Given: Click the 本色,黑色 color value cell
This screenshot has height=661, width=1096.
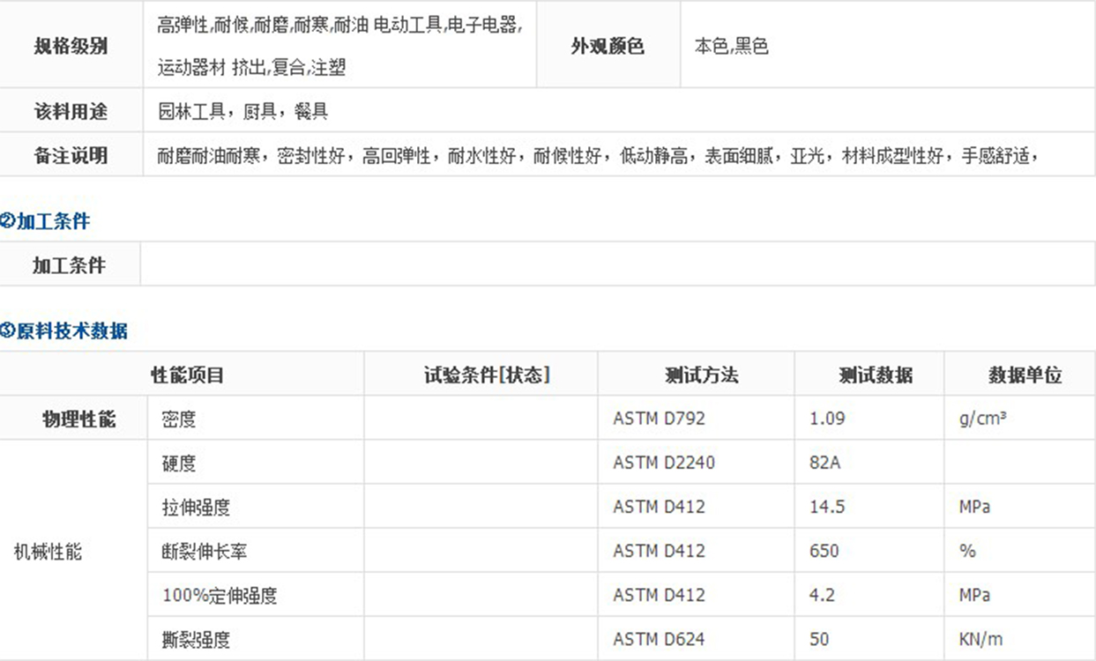Looking at the screenshot, I should click(x=731, y=47).
